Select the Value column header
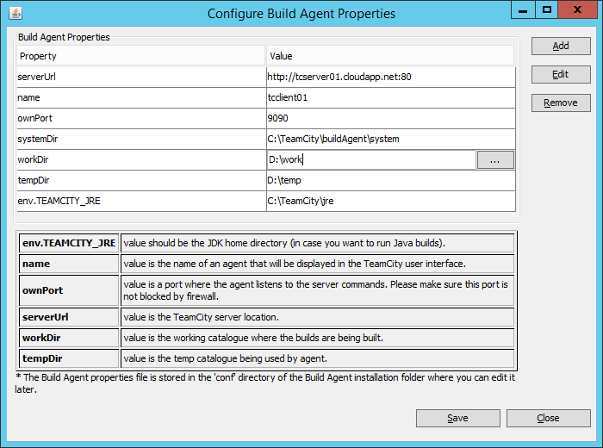The image size is (603, 448). [x=390, y=56]
